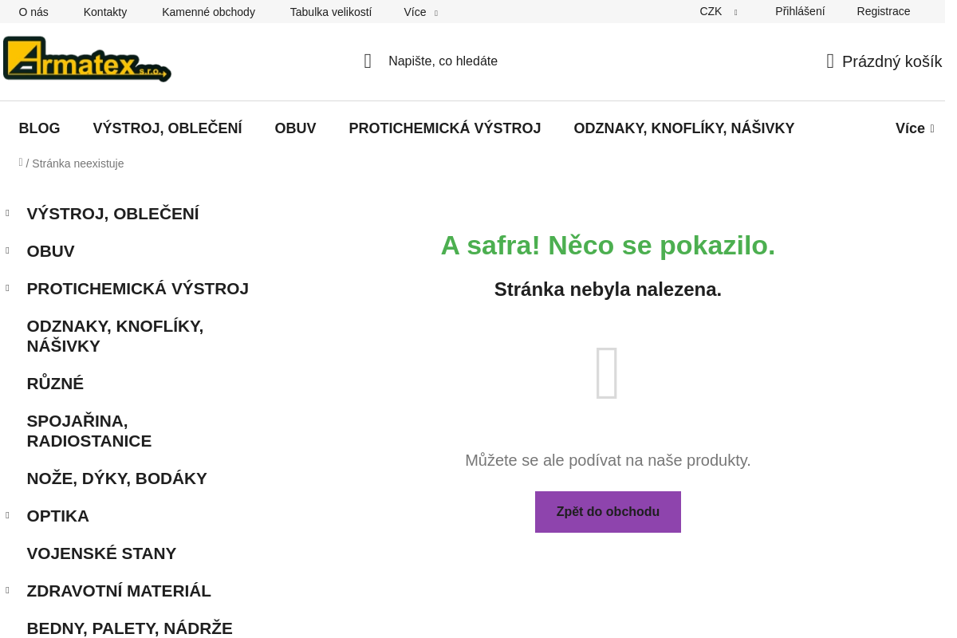The width and height of the screenshot is (957, 638).
Task: Click the Armatex logo
Action: [x=87, y=59]
